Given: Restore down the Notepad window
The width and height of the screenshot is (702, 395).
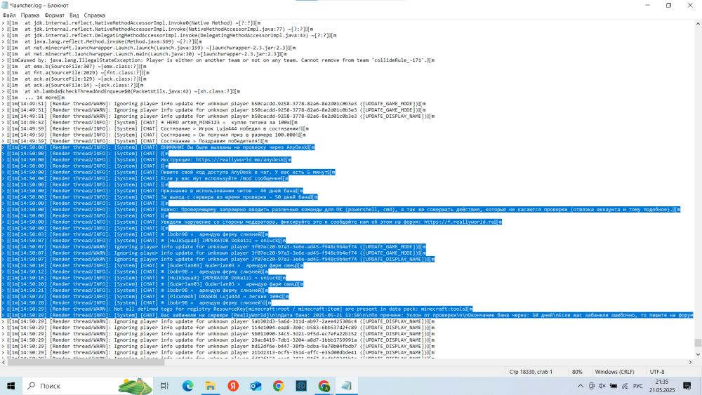Looking at the screenshot, I should click(x=668, y=6).
